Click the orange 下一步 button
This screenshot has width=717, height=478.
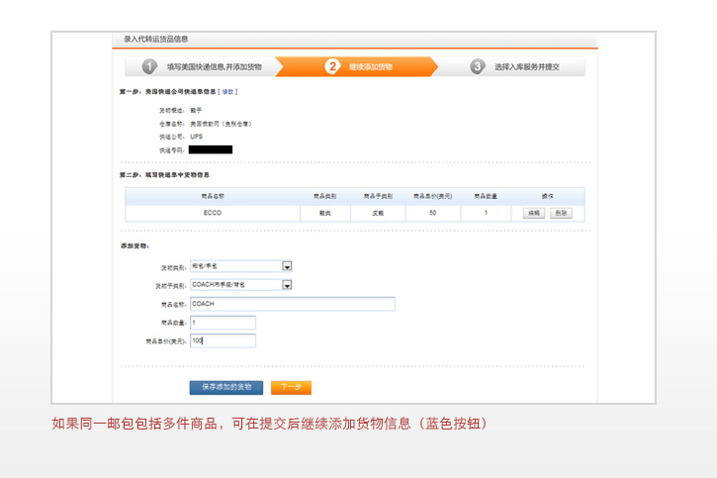pyautogui.click(x=291, y=387)
